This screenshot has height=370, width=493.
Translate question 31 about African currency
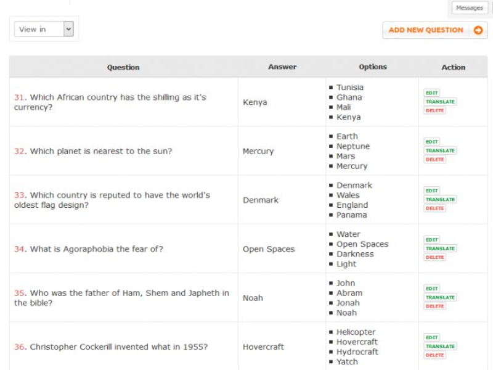point(440,102)
